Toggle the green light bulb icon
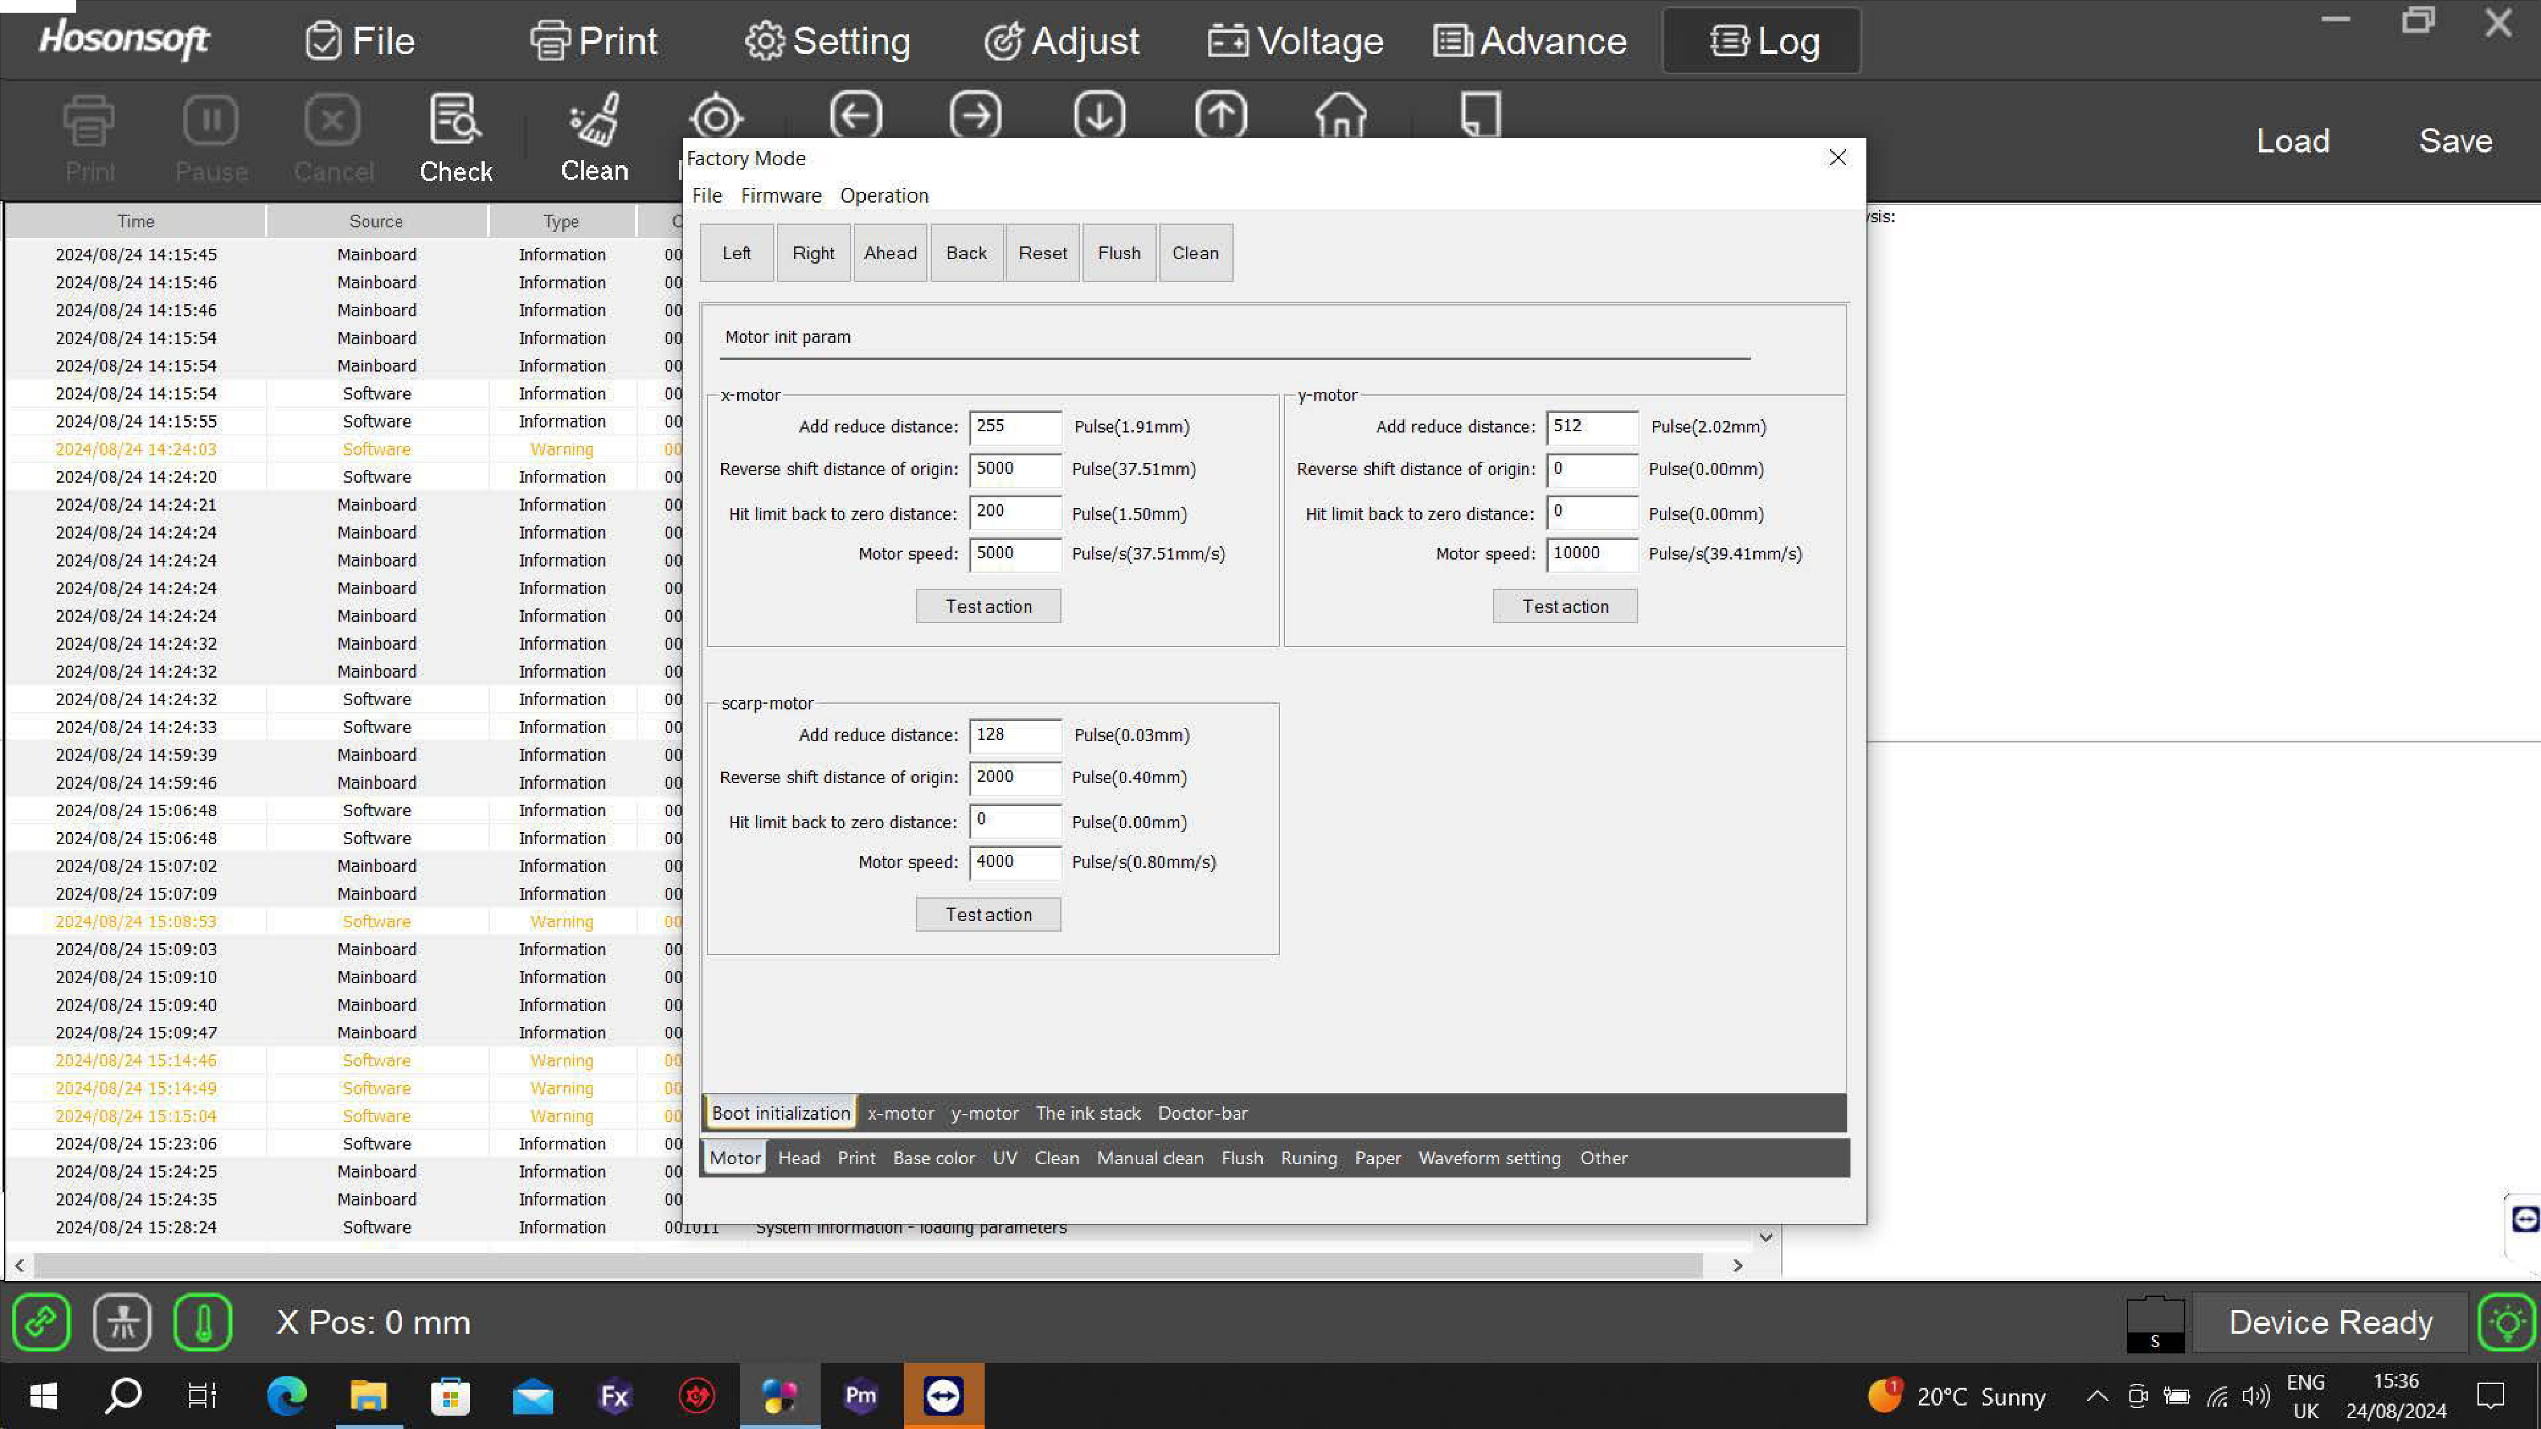 [x=2507, y=1322]
